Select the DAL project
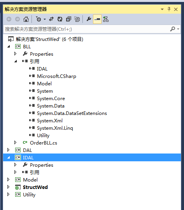The width and height of the screenshot is (184, 210). click(x=27, y=150)
